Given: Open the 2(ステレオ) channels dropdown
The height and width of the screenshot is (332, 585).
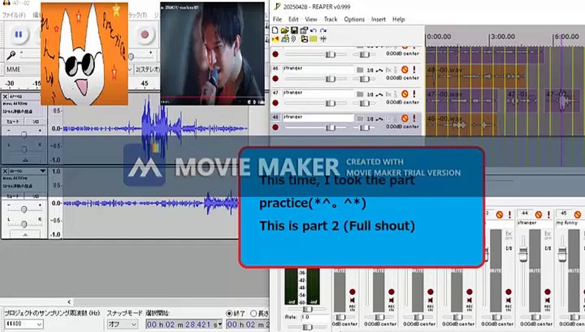Looking at the screenshot, I should tap(146, 70).
